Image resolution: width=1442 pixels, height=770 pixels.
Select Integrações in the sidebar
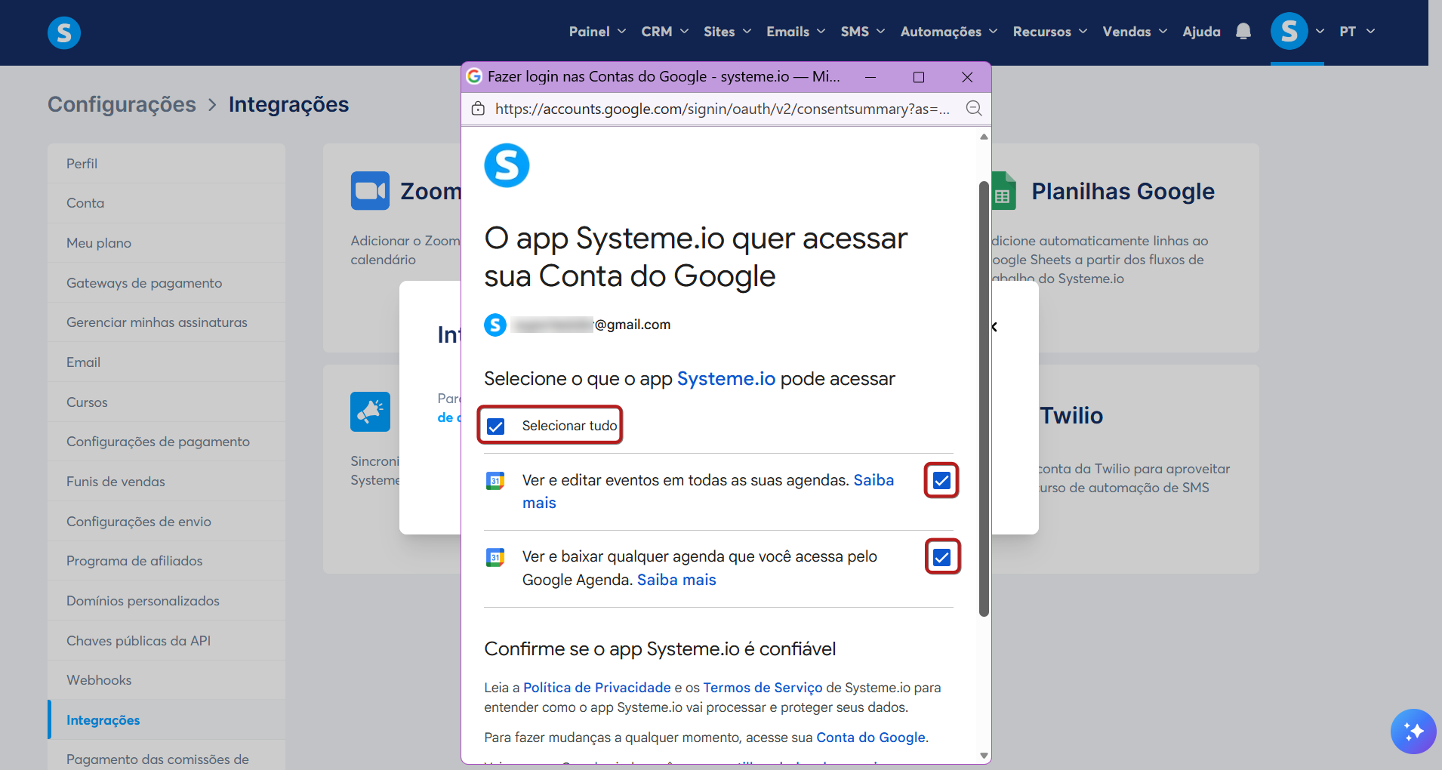pos(166,720)
